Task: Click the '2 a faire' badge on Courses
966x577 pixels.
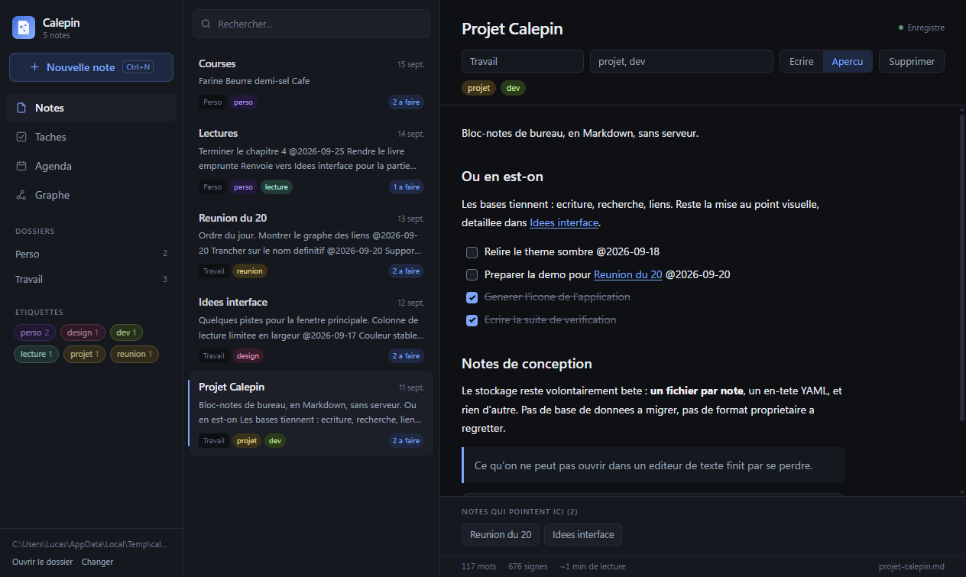Action: click(406, 102)
